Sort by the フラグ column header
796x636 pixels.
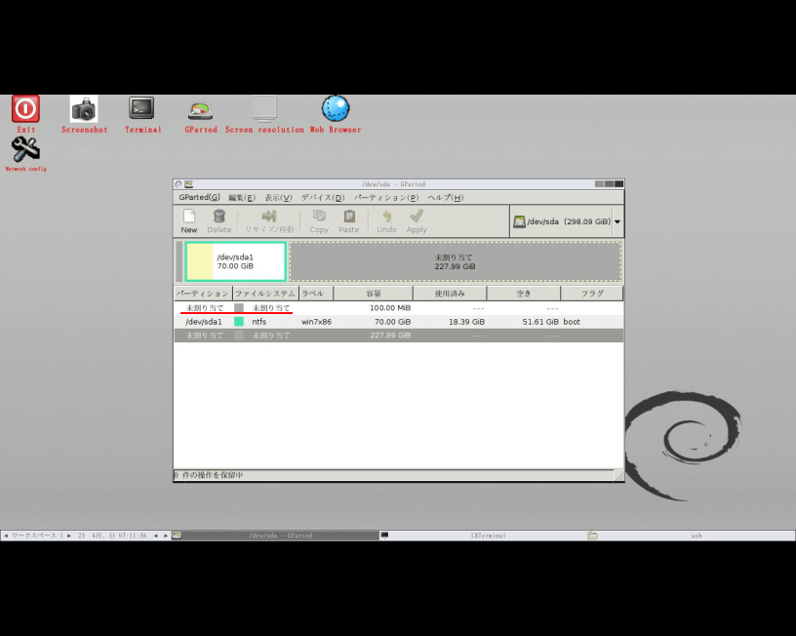click(592, 294)
